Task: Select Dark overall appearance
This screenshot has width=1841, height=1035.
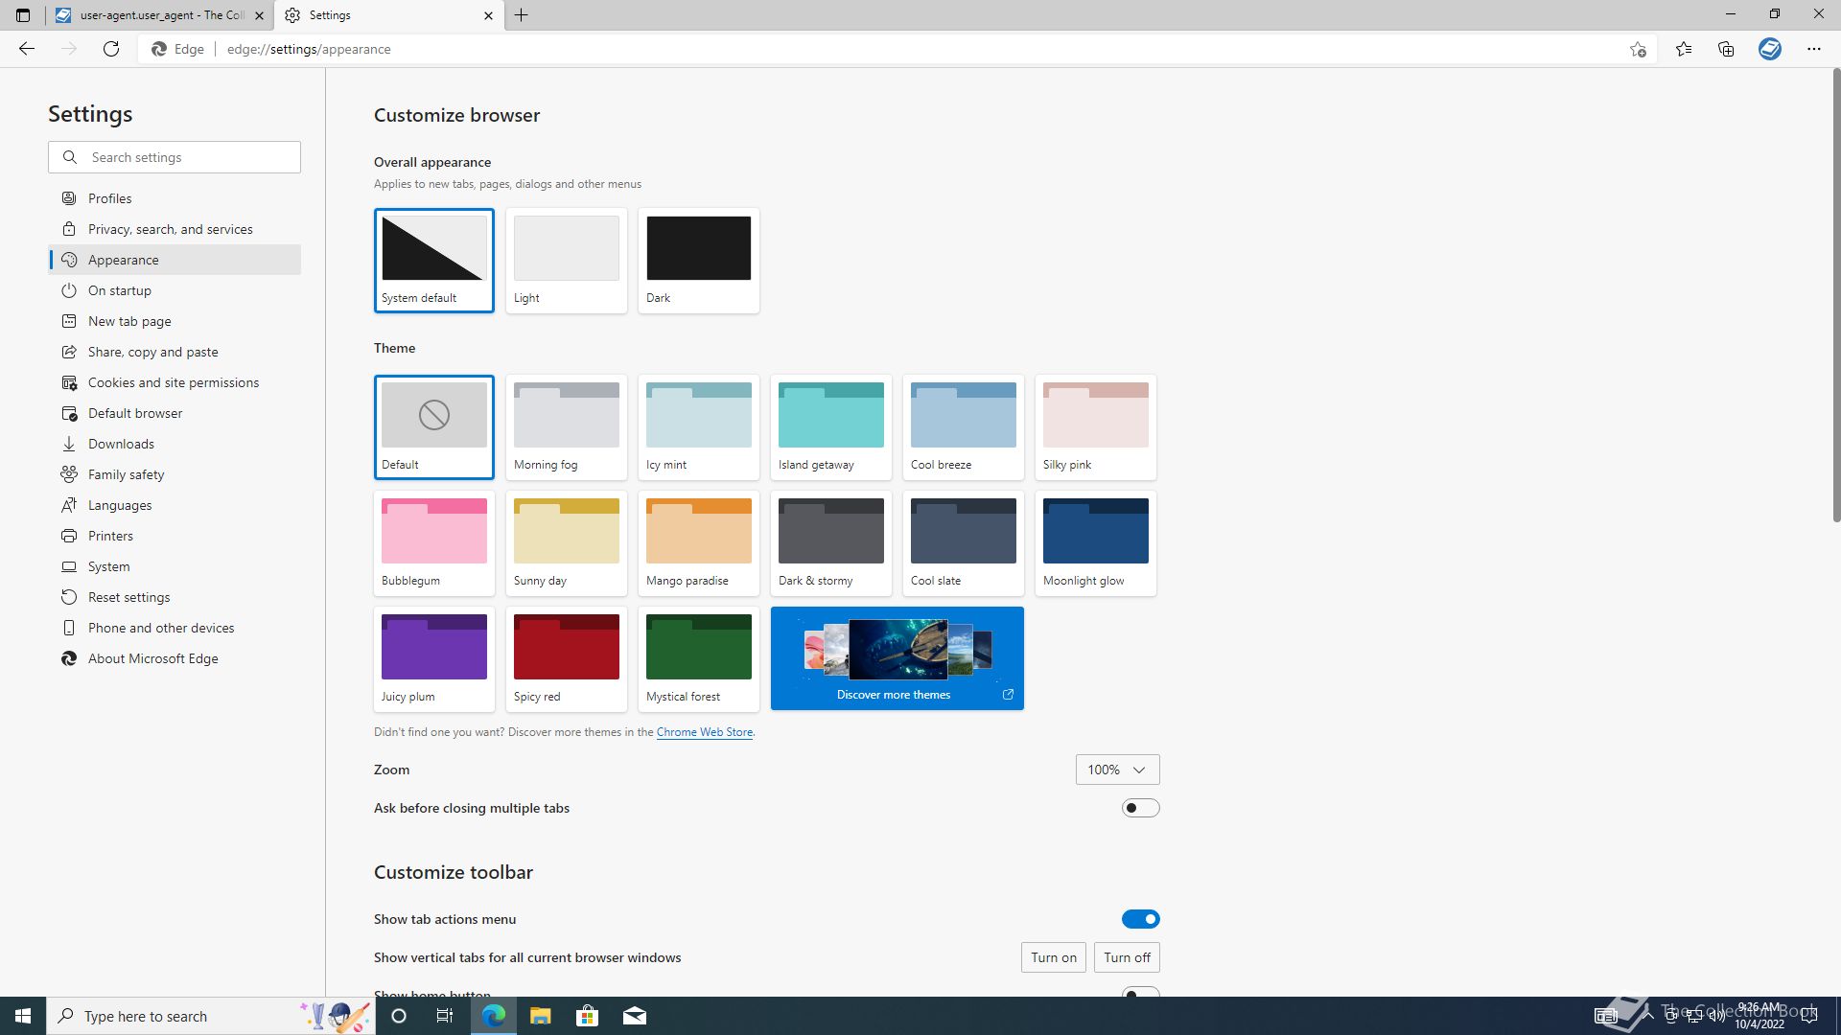Action: (699, 261)
